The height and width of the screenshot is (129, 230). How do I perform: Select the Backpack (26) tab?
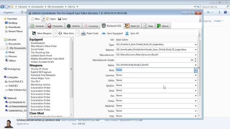112,26
